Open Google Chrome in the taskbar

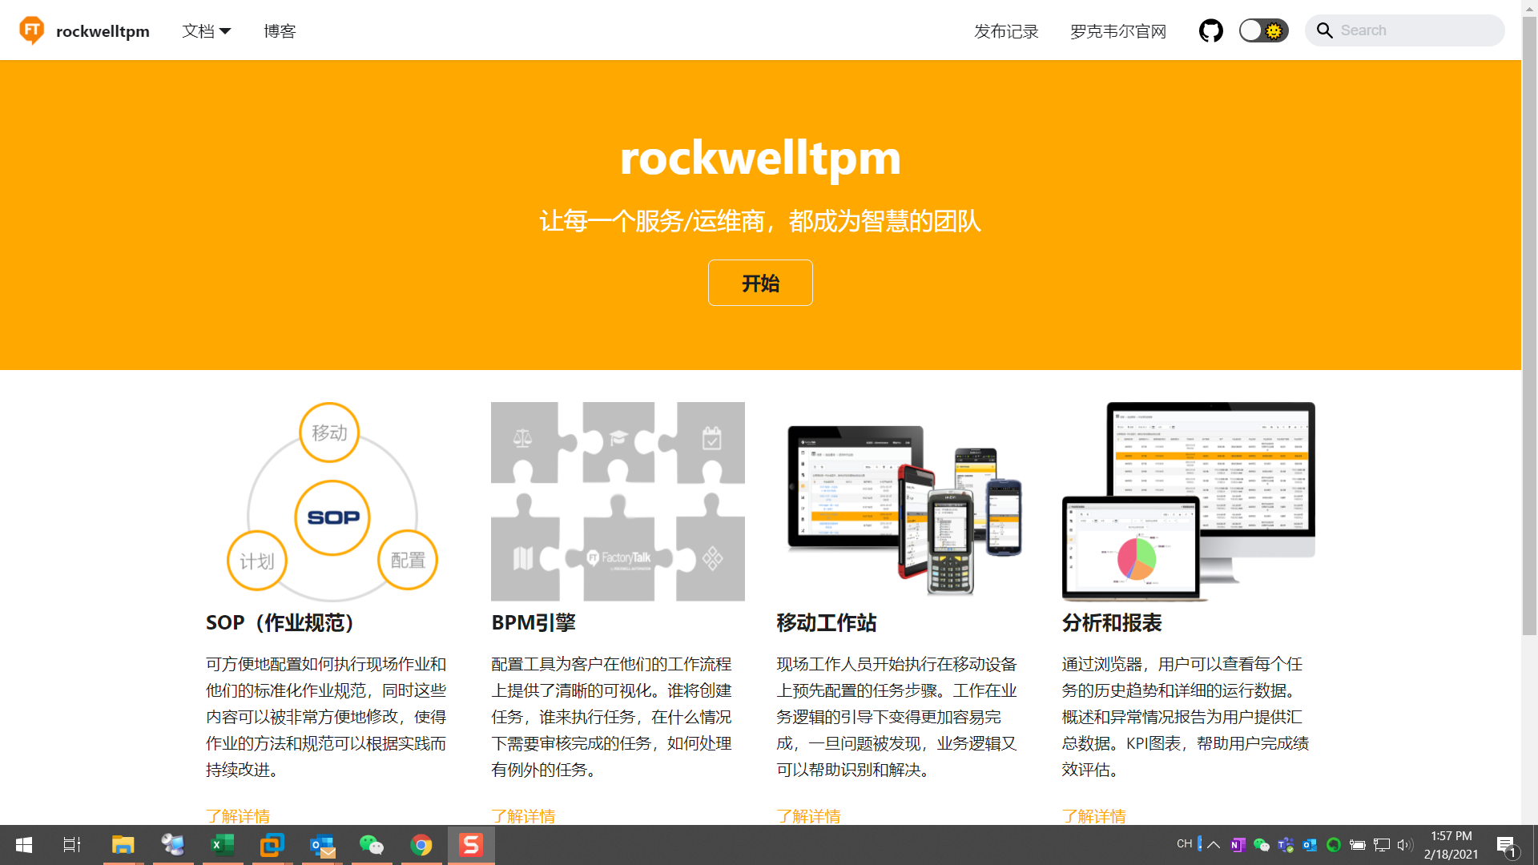click(x=421, y=845)
